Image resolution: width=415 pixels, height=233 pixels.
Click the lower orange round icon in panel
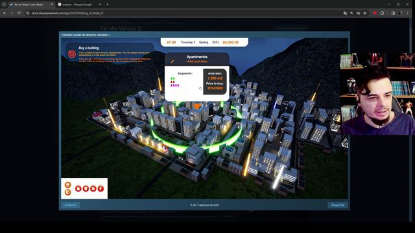pos(67,192)
